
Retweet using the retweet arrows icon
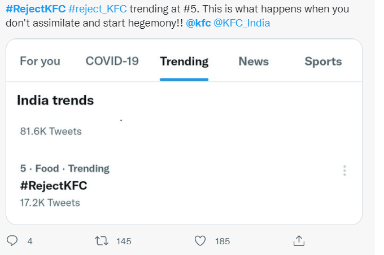(102, 241)
